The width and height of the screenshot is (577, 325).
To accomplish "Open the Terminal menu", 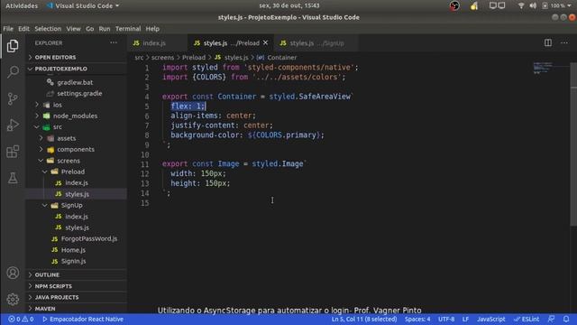I will 128,29.
